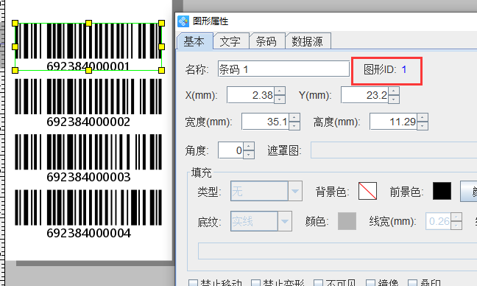477x286 pixels.
Task: Increase Y(mm) with the up arrow
Action: tap(394, 91)
